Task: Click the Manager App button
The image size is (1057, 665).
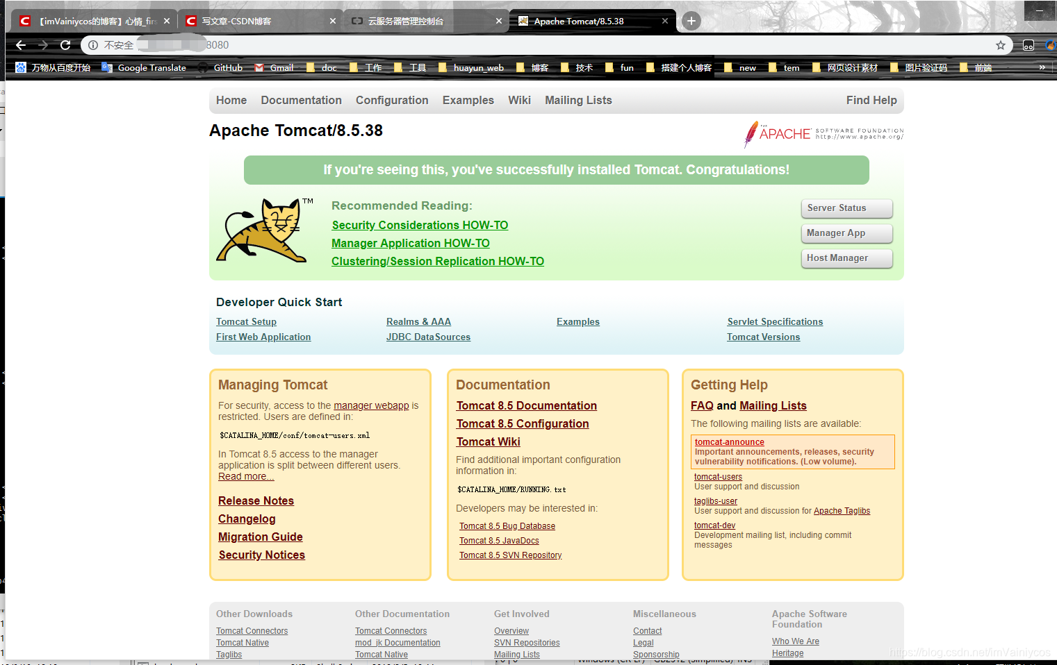Action: [x=846, y=233]
